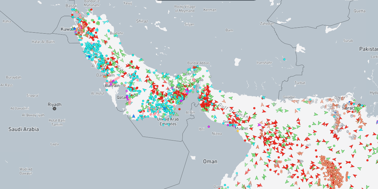Select the 'Kerman' city label
Screen dimensions: 378x189
click(x=210, y=10)
